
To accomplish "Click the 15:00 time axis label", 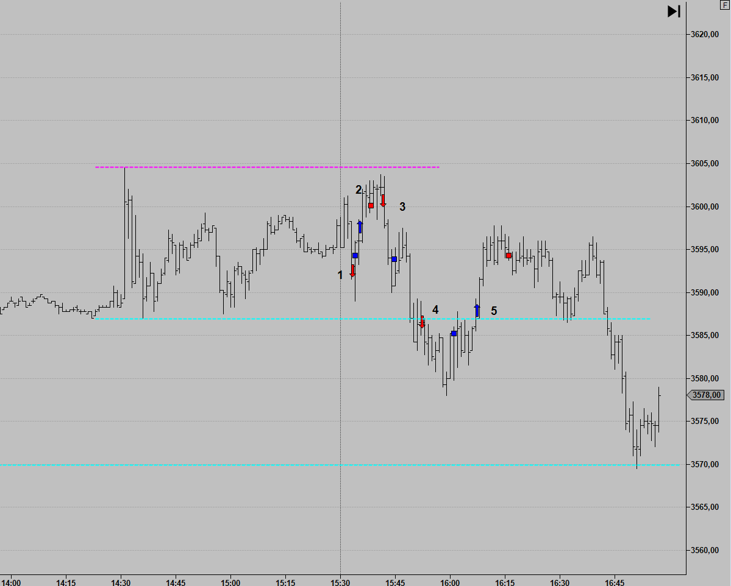I will coord(230,582).
